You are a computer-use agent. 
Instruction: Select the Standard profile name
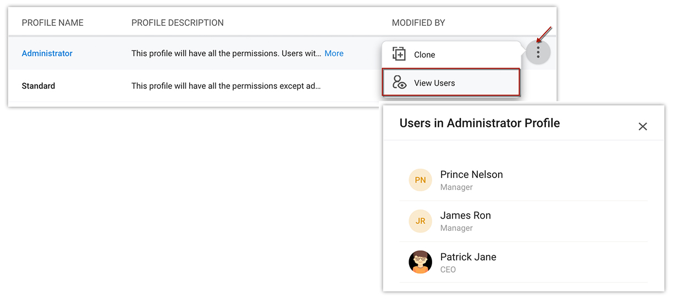(38, 86)
